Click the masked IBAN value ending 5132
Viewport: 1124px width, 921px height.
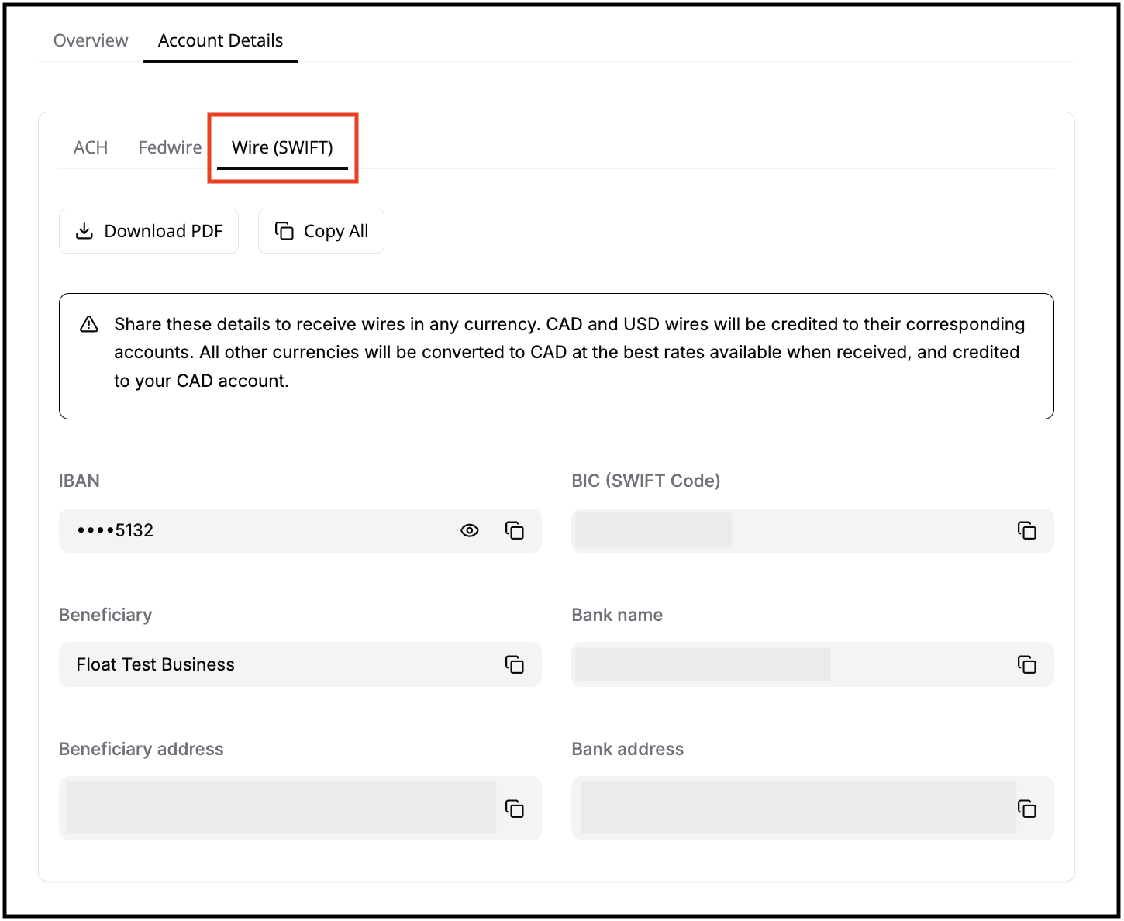pos(116,530)
